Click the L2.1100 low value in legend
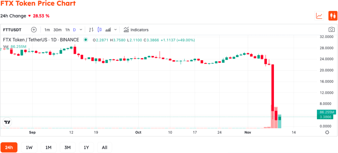This screenshot has width=338, height=153. [135, 40]
